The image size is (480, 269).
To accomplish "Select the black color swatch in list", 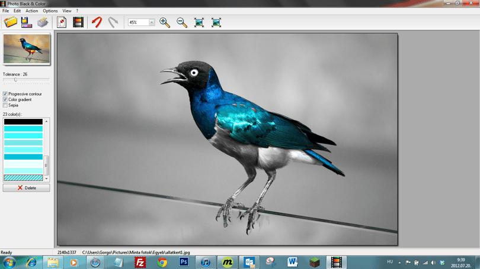I will [x=23, y=122].
